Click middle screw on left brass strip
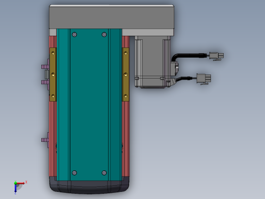 tap(53, 74)
